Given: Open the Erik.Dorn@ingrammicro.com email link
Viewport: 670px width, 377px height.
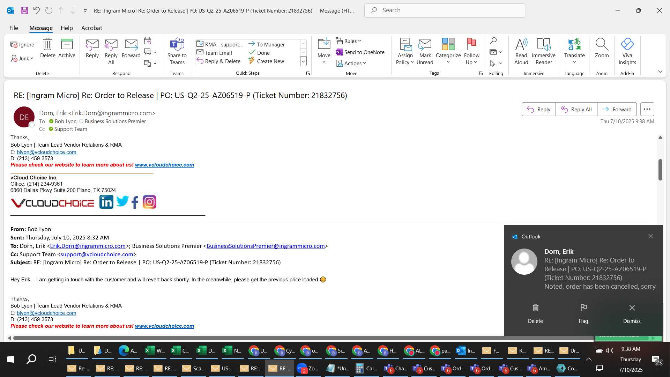Looking at the screenshot, I should coord(88,246).
